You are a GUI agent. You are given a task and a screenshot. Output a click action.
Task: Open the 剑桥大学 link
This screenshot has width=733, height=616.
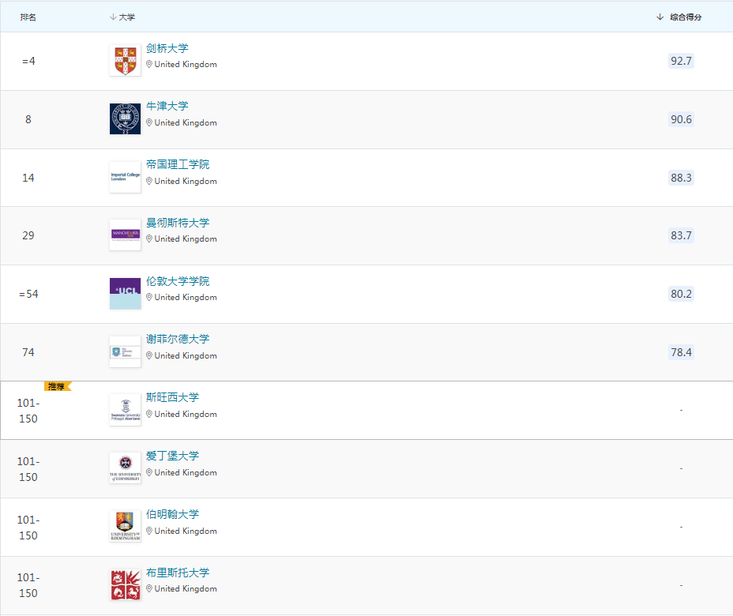(167, 48)
